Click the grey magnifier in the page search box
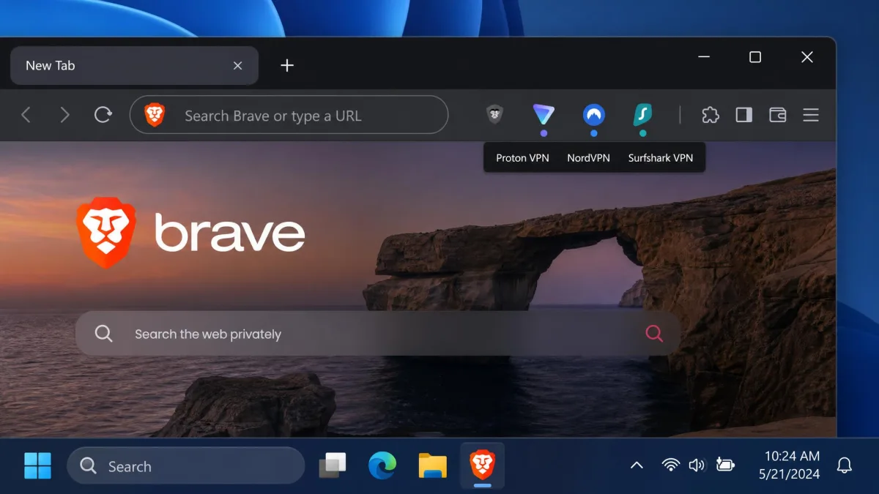Viewport: 879px width, 494px height. [x=104, y=334]
